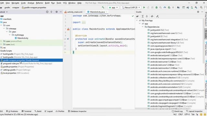
Task: Collapse My First App node in the Gradle panel
Action: point(137,20)
